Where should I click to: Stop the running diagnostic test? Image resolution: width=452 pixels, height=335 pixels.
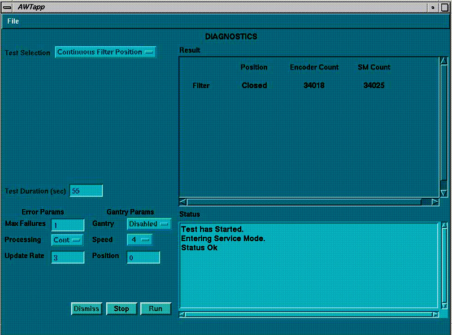click(x=121, y=308)
